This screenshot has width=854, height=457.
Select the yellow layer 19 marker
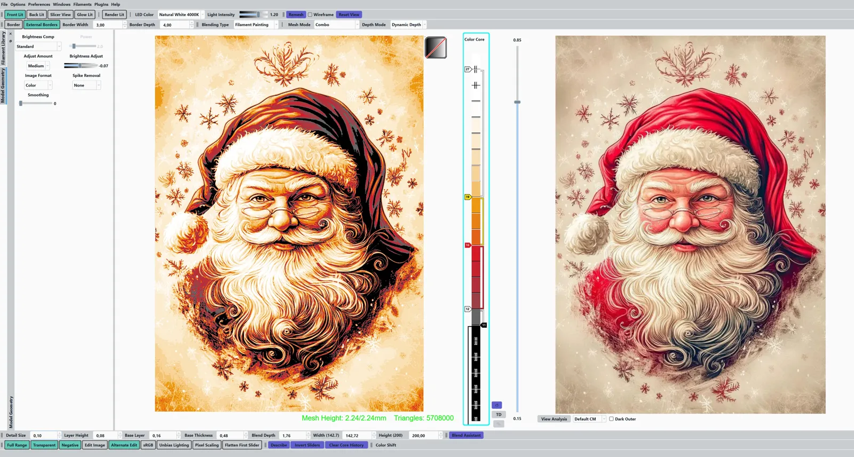point(468,197)
